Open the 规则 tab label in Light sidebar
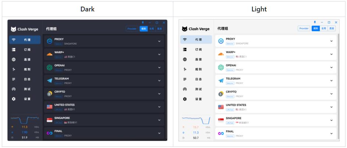 (198, 69)
